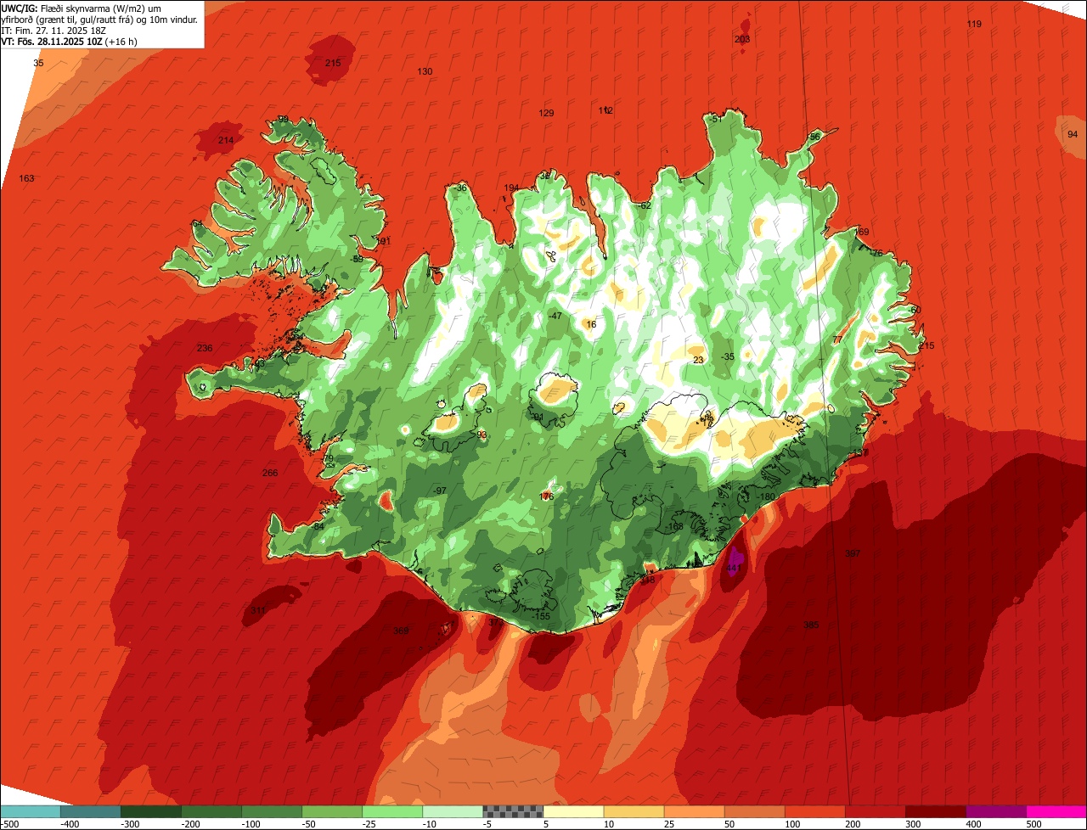Click the value 236 in Breiðafjörður waters

click(x=205, y=348)
